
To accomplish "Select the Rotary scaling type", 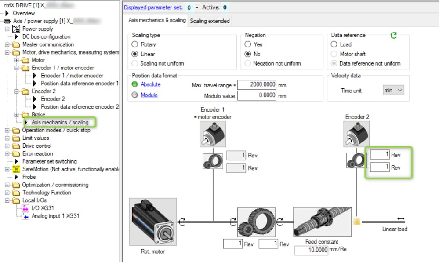I will 135,44.
